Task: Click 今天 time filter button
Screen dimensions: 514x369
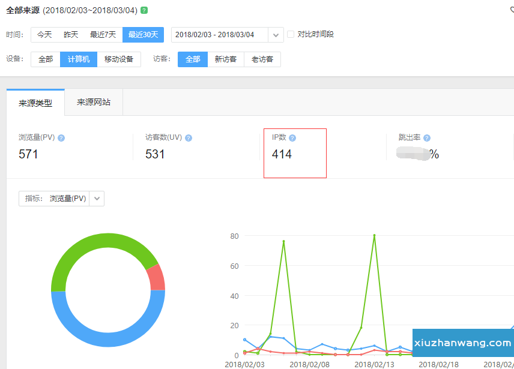Action: point(44,35)
